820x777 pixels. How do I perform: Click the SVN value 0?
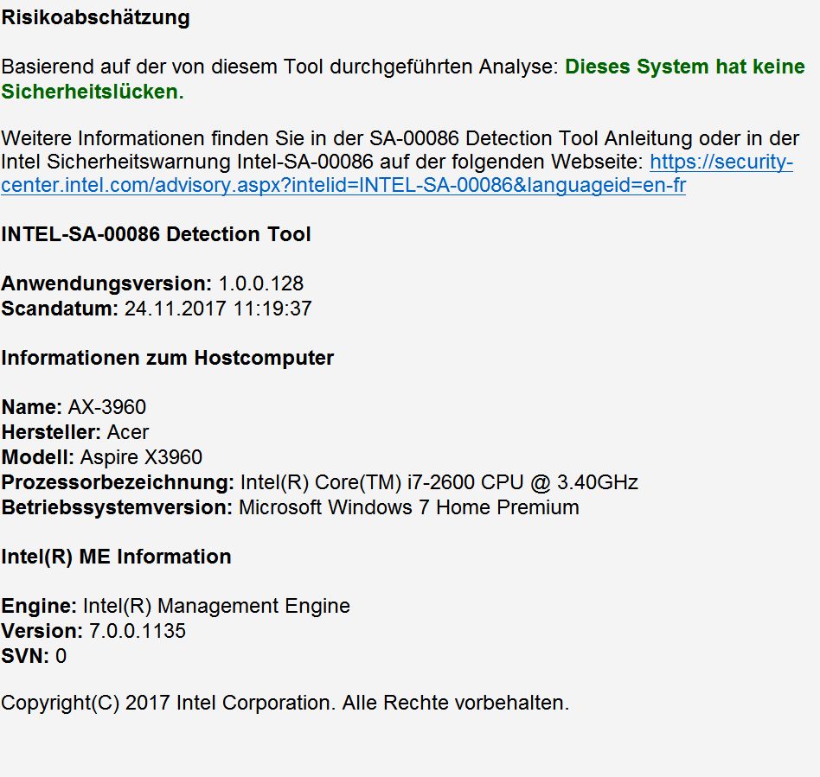click(61, 656)
